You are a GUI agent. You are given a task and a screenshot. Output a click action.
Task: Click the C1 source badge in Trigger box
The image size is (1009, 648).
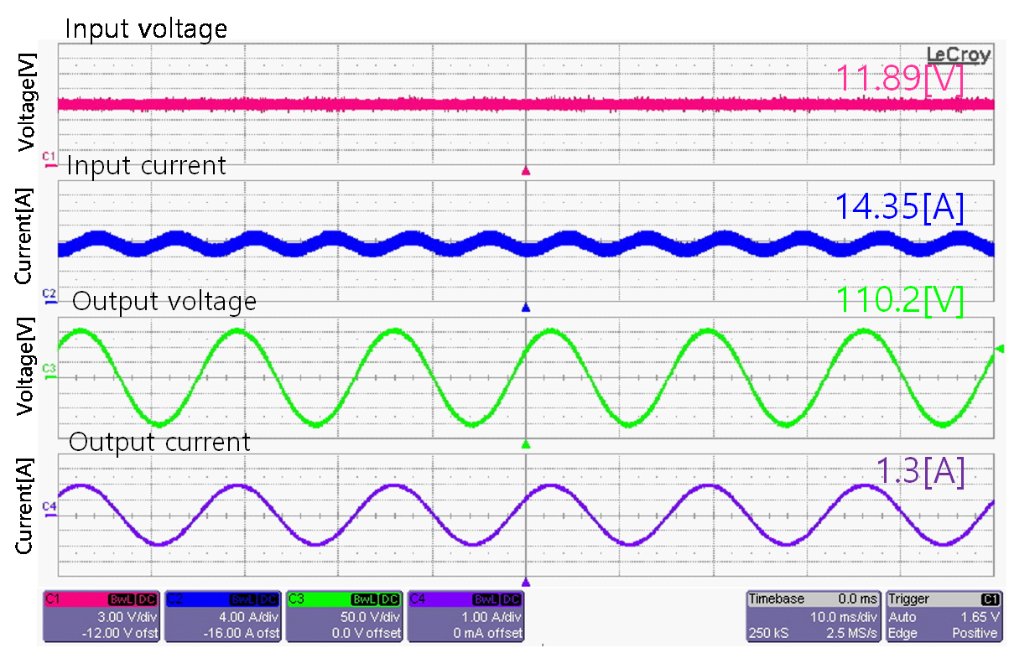(991, 599)
